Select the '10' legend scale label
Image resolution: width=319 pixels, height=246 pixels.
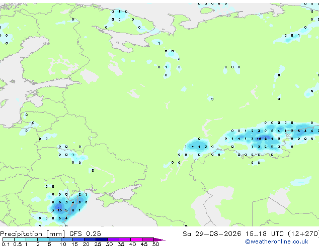click(x=63, y=244)
